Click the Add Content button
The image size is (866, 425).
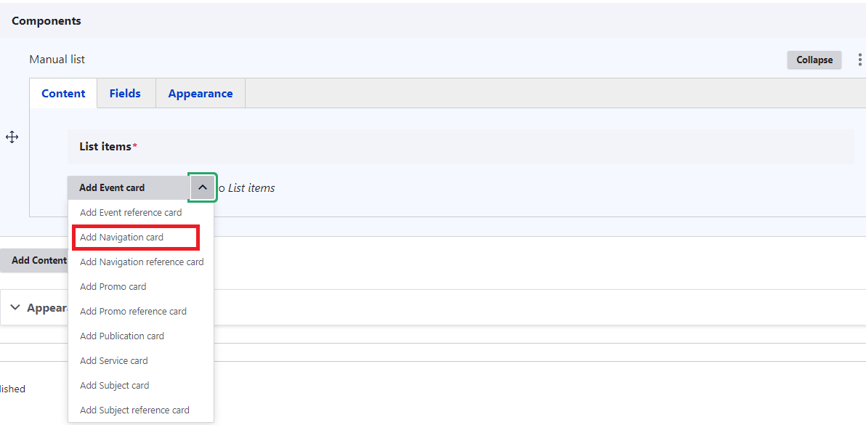(35, 260)
